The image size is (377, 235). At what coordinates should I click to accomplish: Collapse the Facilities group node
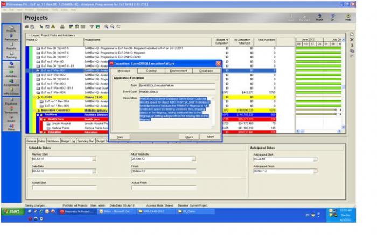click(x=38, y=115)
